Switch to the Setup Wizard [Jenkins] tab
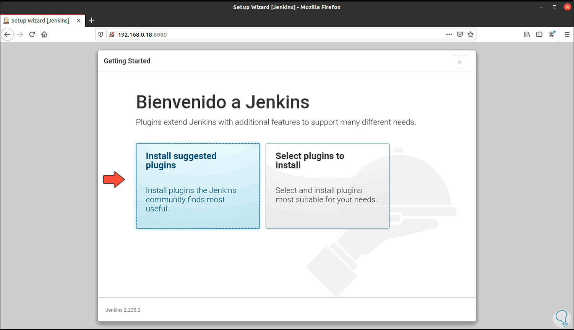Viewport: 574px width, 330px height. click(x=42, y=21)
